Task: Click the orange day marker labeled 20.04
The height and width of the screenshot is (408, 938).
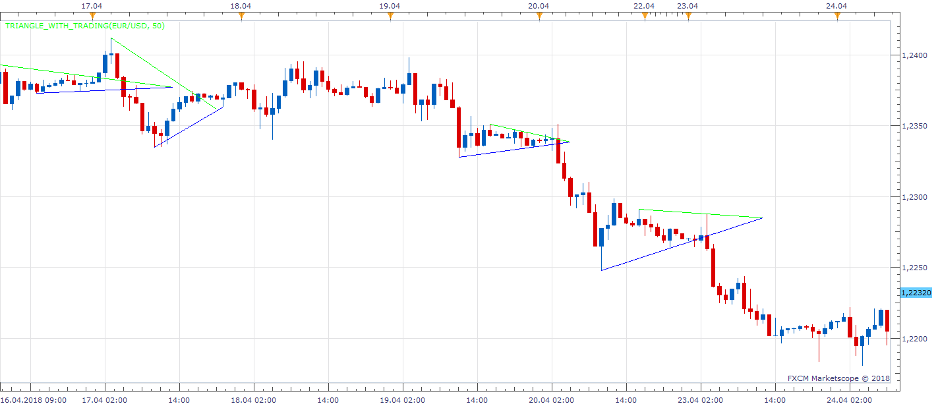Action: 539,16
